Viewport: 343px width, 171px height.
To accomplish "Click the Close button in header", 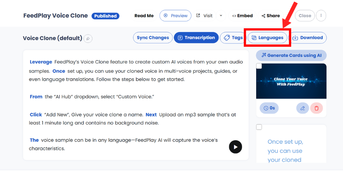I will coord(305,16).
